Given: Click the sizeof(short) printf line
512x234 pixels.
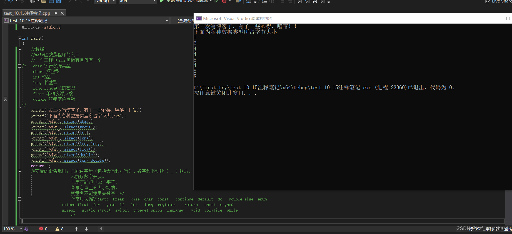Looking at the screenshot, I should click(x=64, y=127).
